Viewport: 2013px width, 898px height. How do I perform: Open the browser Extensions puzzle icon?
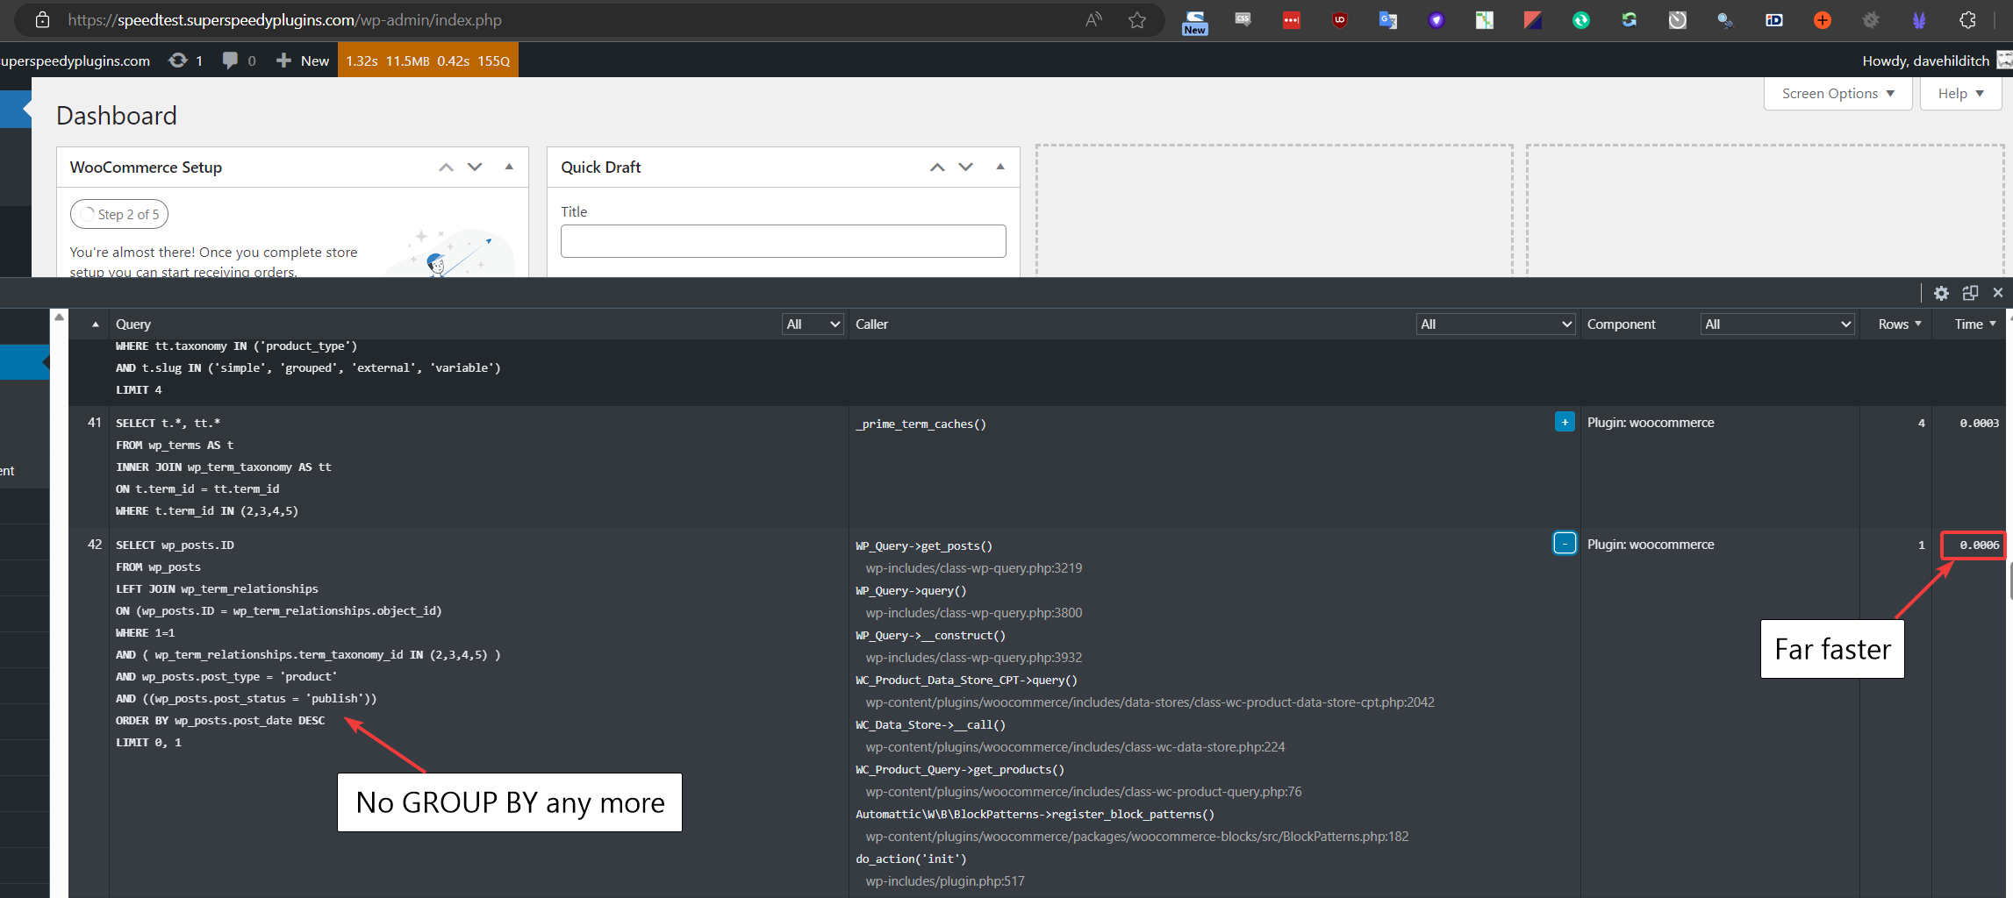1967,19
